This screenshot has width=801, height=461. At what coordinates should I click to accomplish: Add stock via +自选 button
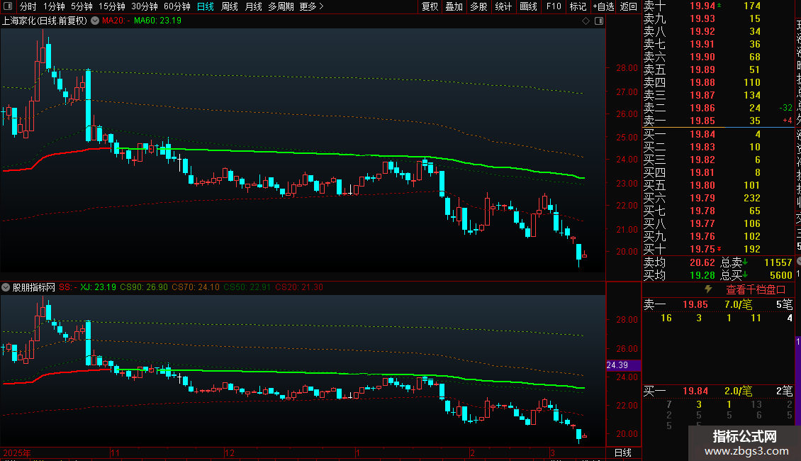603,6
